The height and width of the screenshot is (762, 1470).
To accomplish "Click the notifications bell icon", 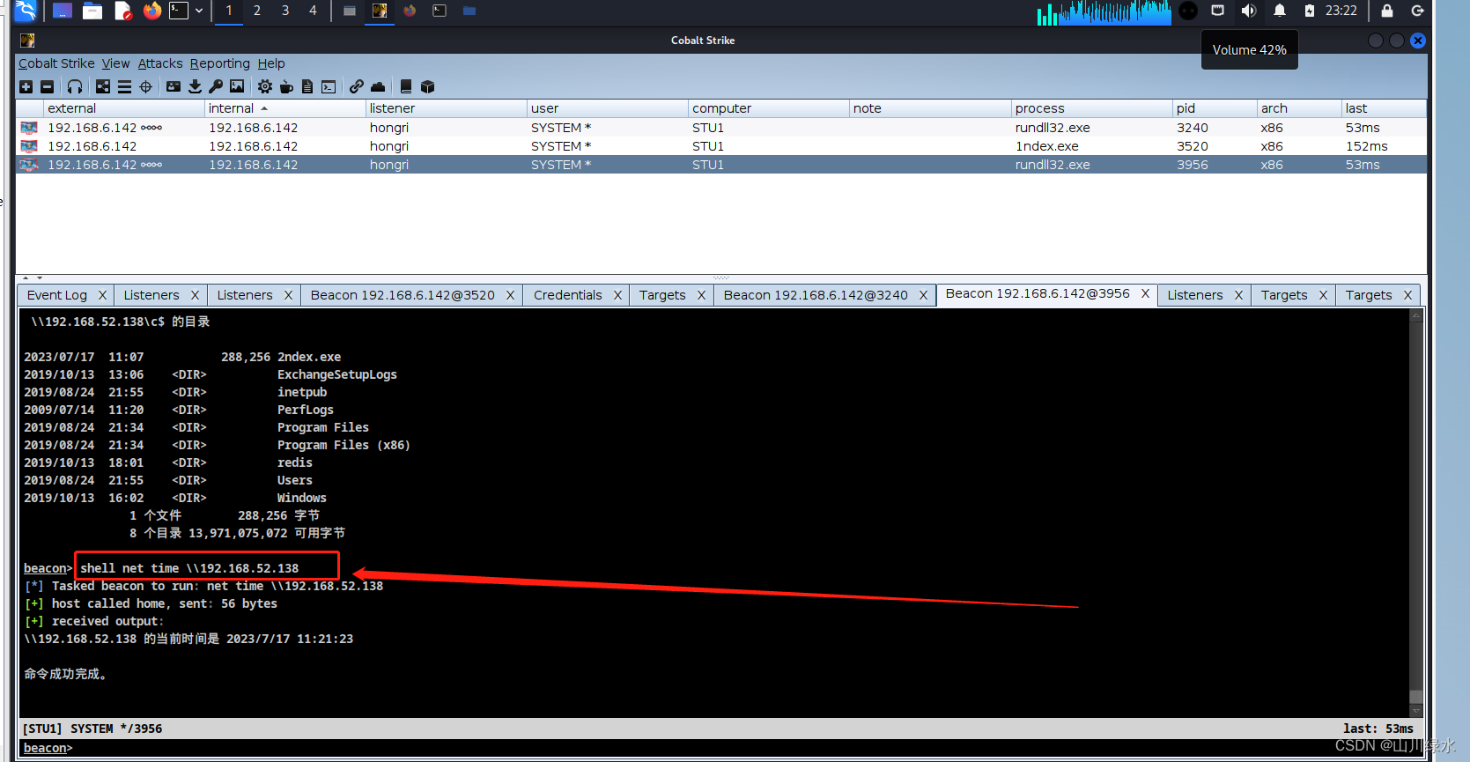I will point(1280,11).
